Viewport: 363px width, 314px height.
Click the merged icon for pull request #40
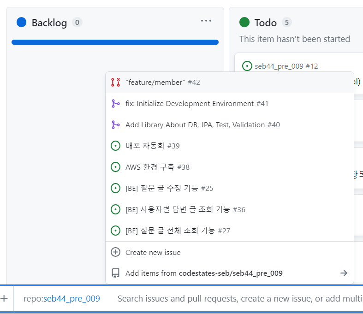(x=115, y=124)
